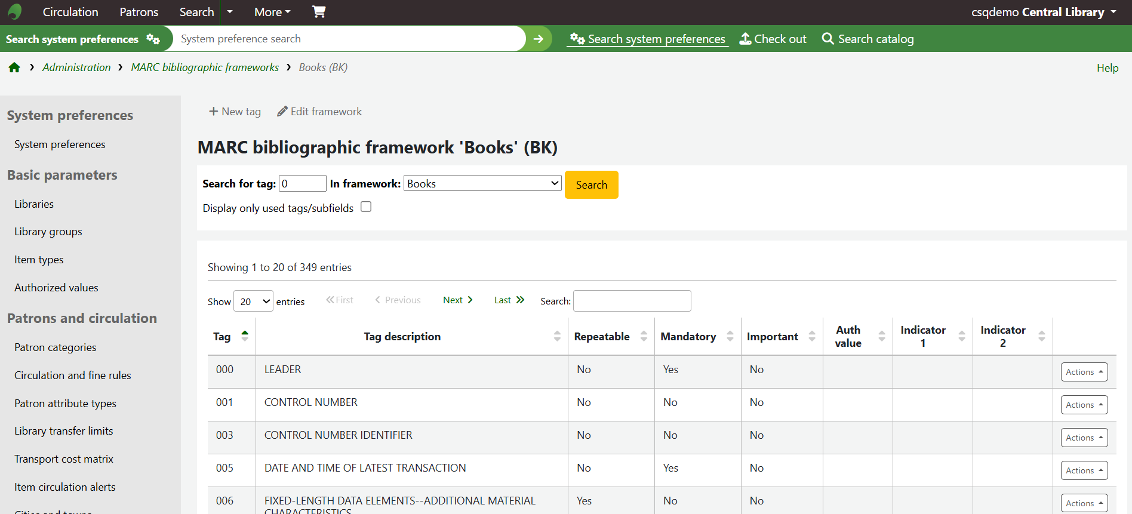Open the More menu
The width and height of the screenshot is (1132, 514).
[x=272, y=12]
